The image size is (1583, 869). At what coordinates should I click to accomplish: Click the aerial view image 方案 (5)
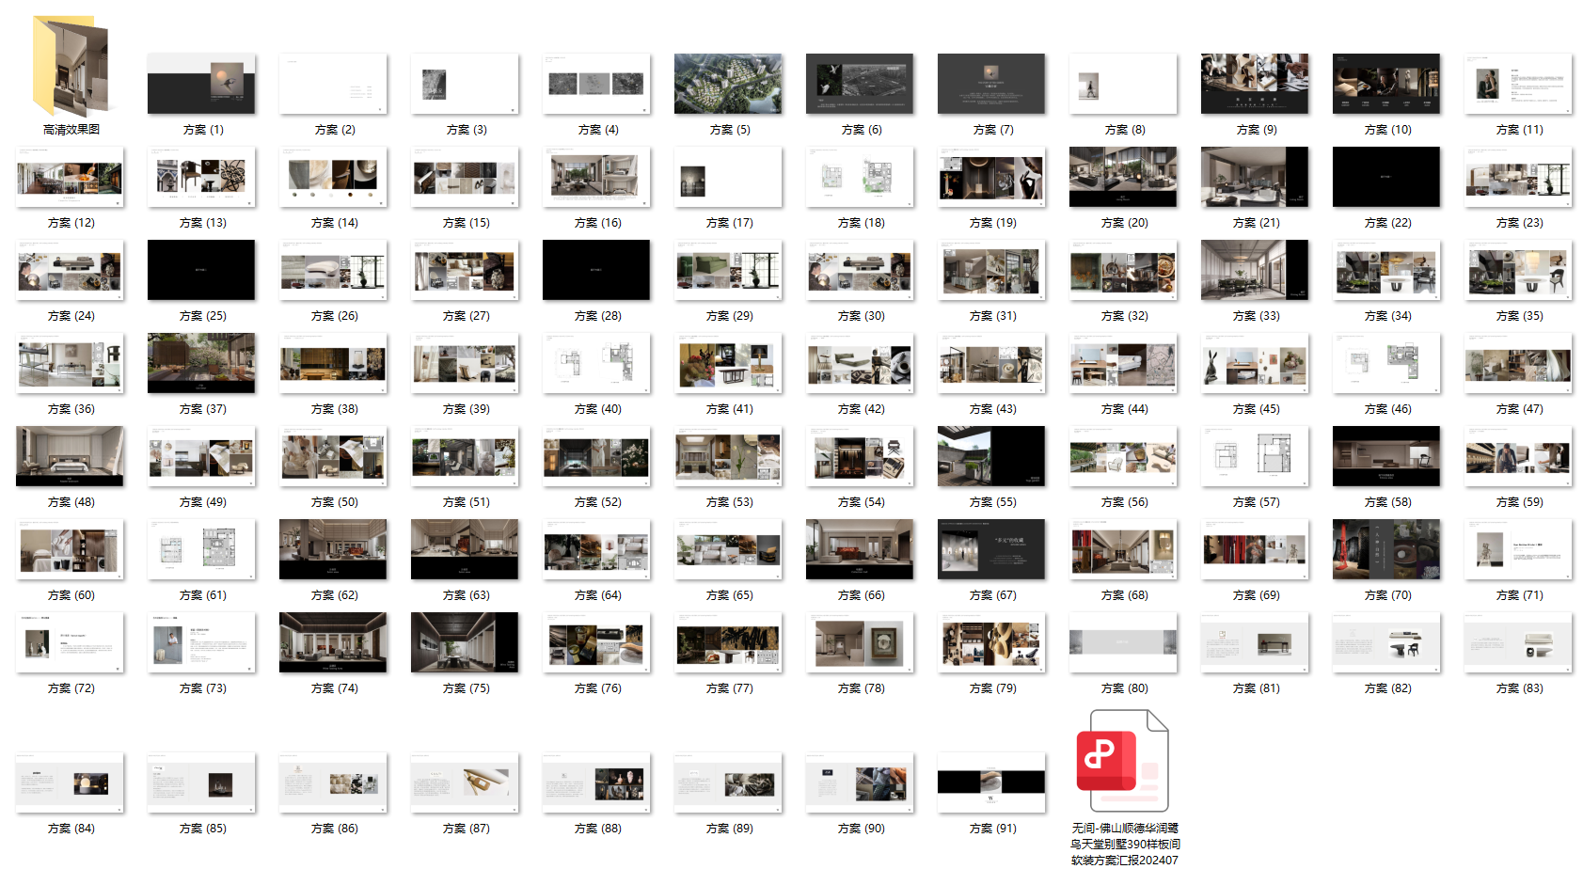pos(728,84)
